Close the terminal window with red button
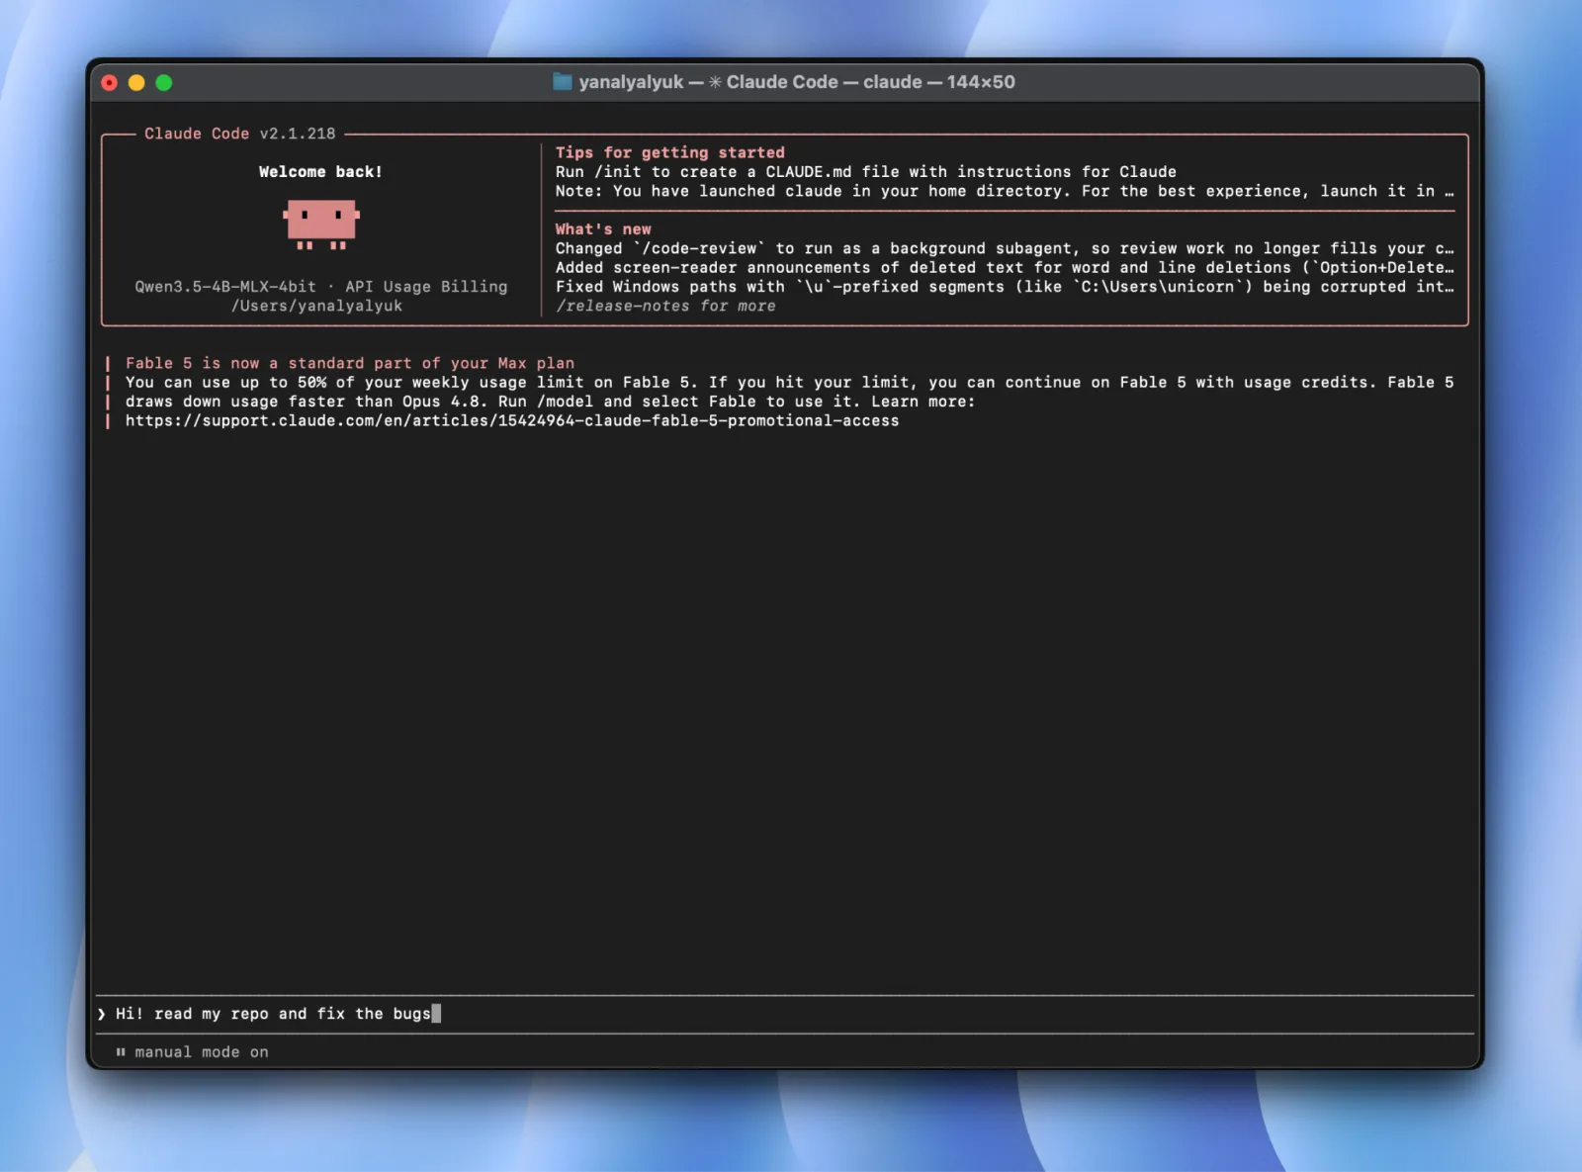1582x1172 pixels. click(x=110, y=83)
